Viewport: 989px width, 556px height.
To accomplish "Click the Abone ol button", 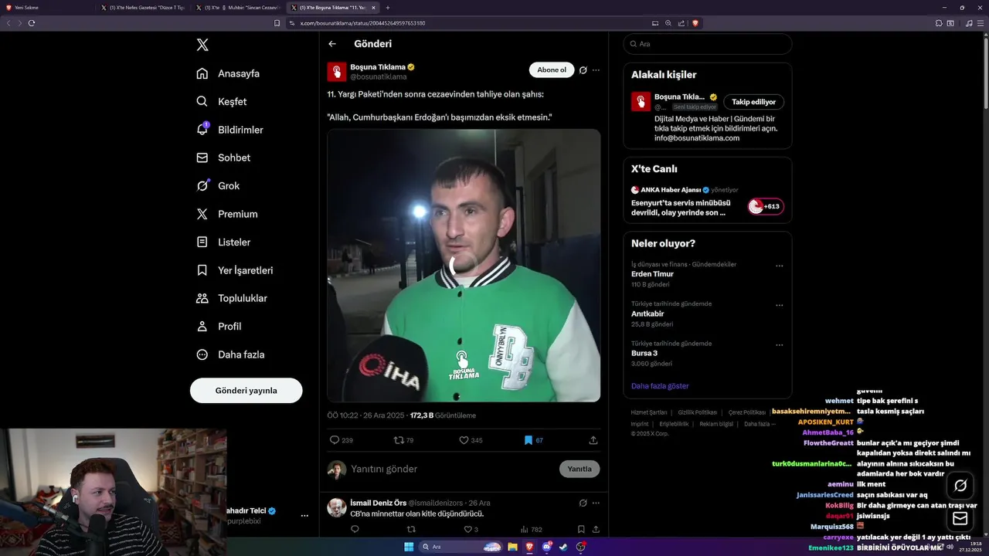I will pos(552,69).
